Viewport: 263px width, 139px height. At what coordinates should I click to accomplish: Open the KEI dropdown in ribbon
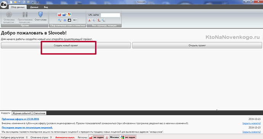point(75,20)
